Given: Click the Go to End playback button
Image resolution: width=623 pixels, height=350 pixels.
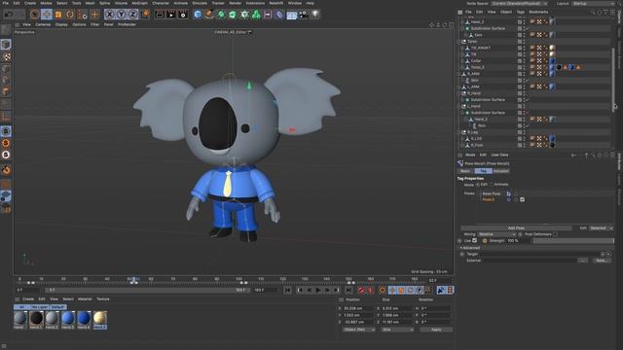Looking at the screenshot, I should 348,291.
